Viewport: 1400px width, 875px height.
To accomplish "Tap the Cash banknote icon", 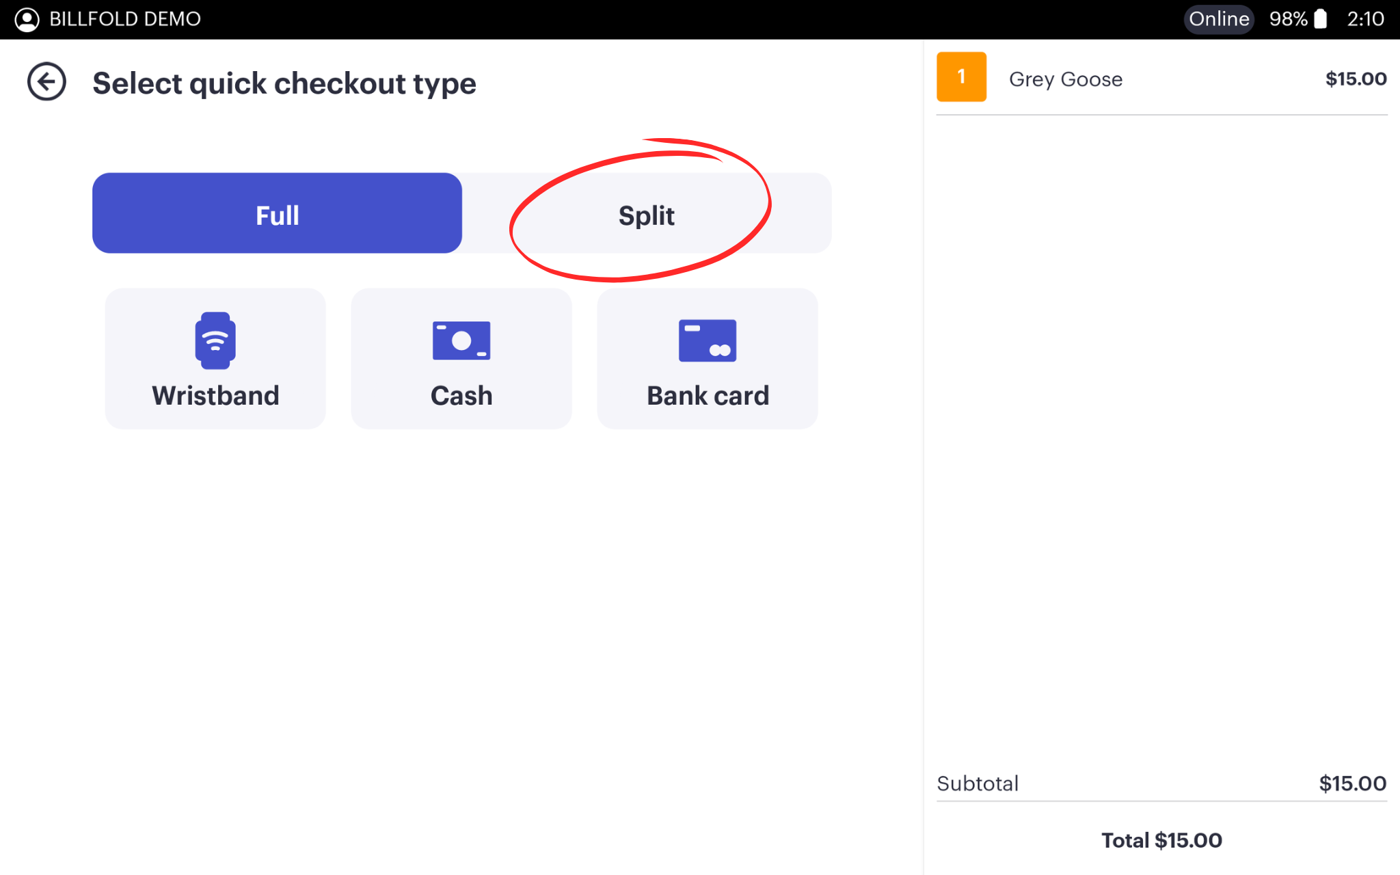I will (x=461, y=340).
